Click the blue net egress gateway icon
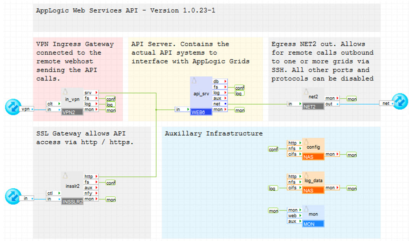Viewport: 409px width, 241px height. coord(400,102)
